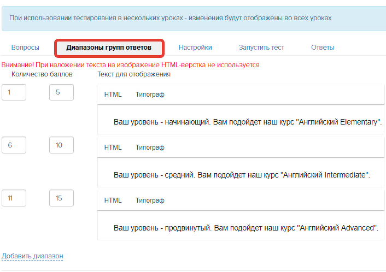The height and width of the screenshot is (272, 386).
Task: Click HTML button above Advanced text
Action: [x=113, y=200]
